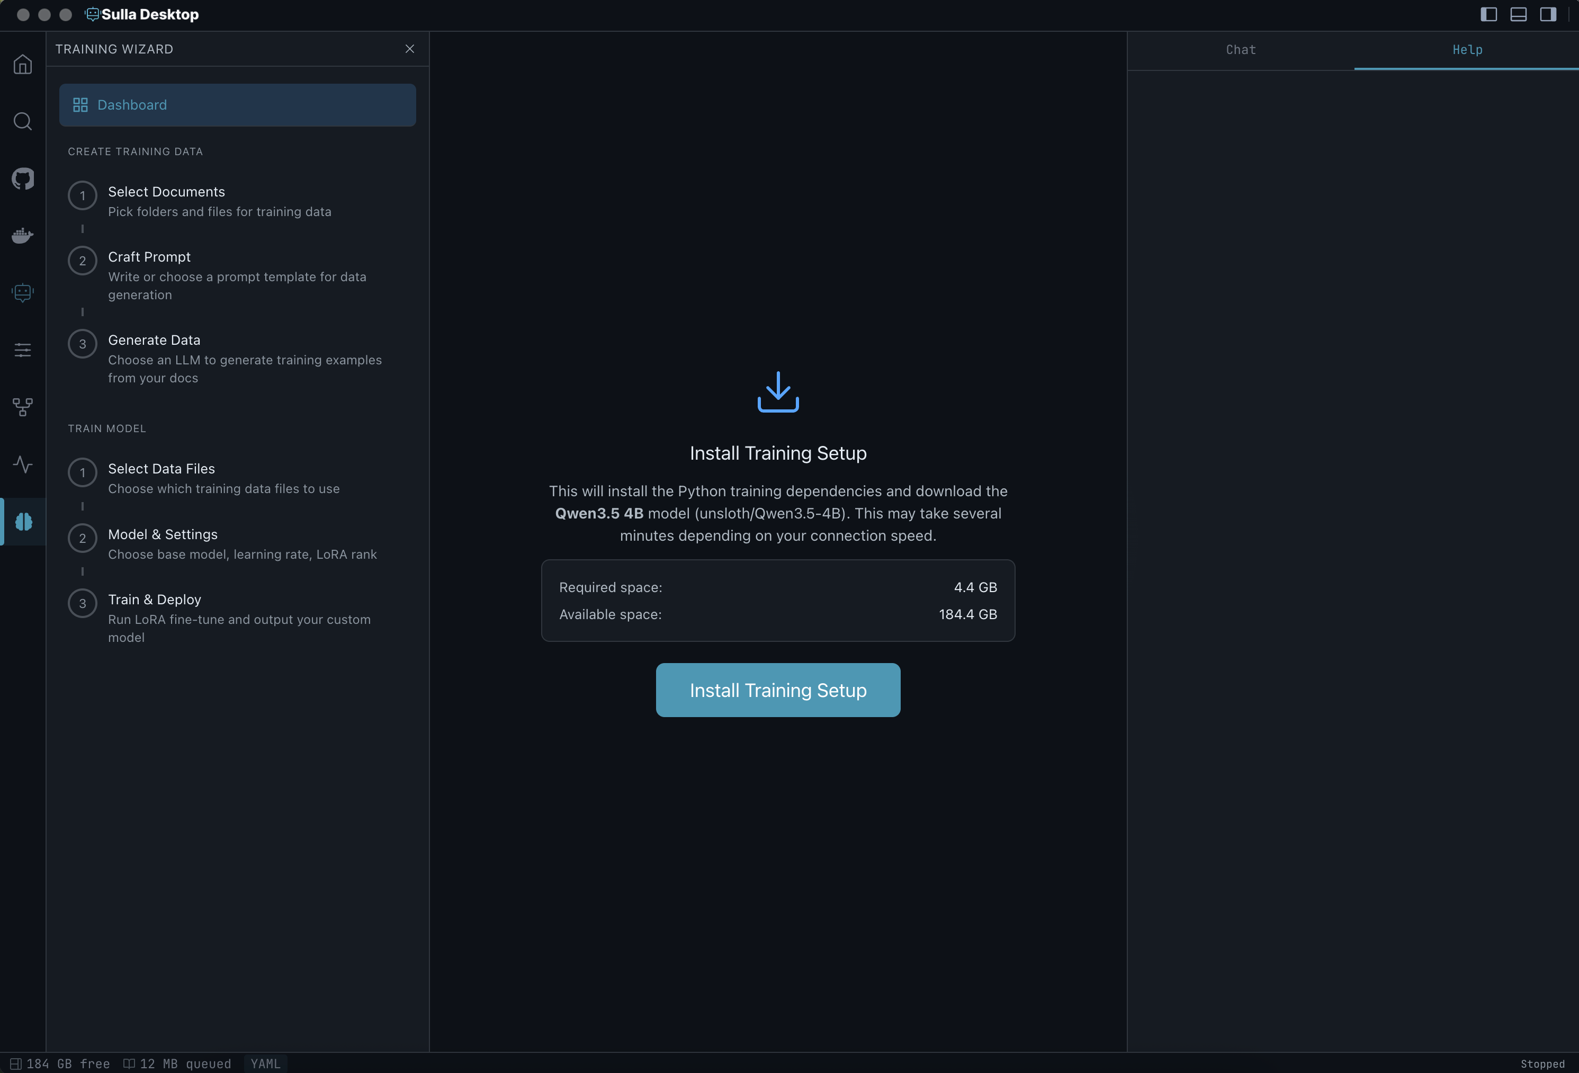
Task: Click the YAML status bar indicator
Action: pyautogui.click(x=265, y=1063)
